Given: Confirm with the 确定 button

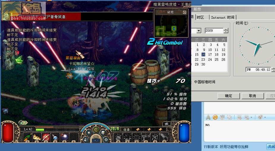Looking at the screenshot, I should click(229, 96).
